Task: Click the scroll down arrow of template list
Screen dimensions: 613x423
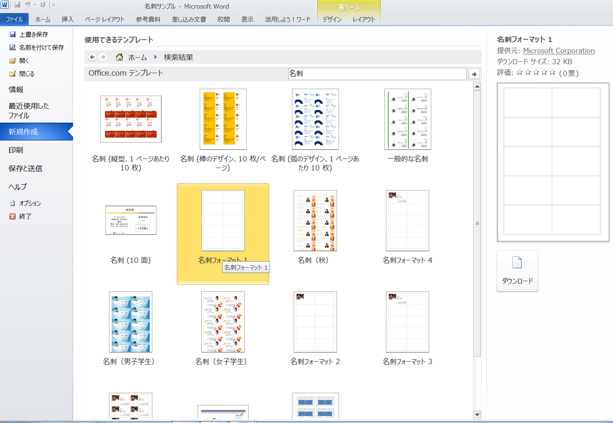Action: (x=477, y=415)
